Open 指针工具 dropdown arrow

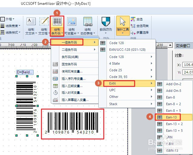click(x=123, y=33)
